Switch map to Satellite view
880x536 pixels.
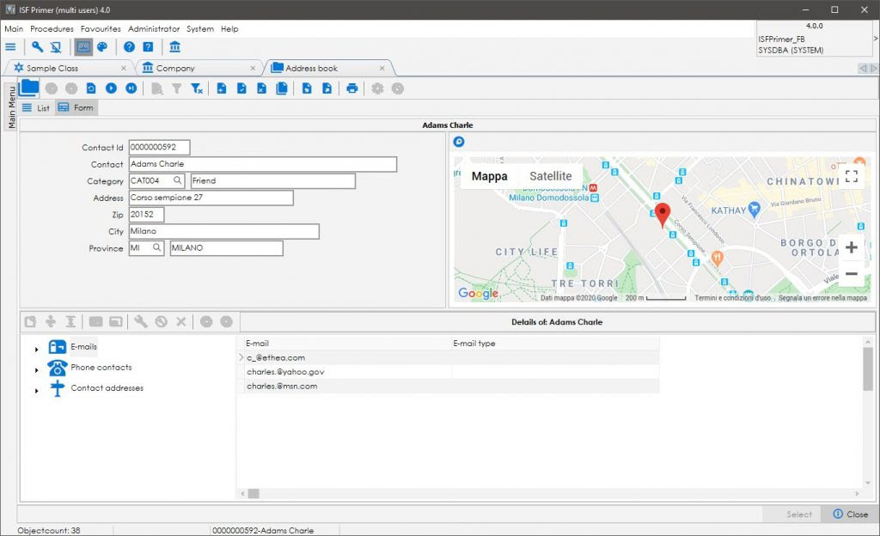pos(551,176)
